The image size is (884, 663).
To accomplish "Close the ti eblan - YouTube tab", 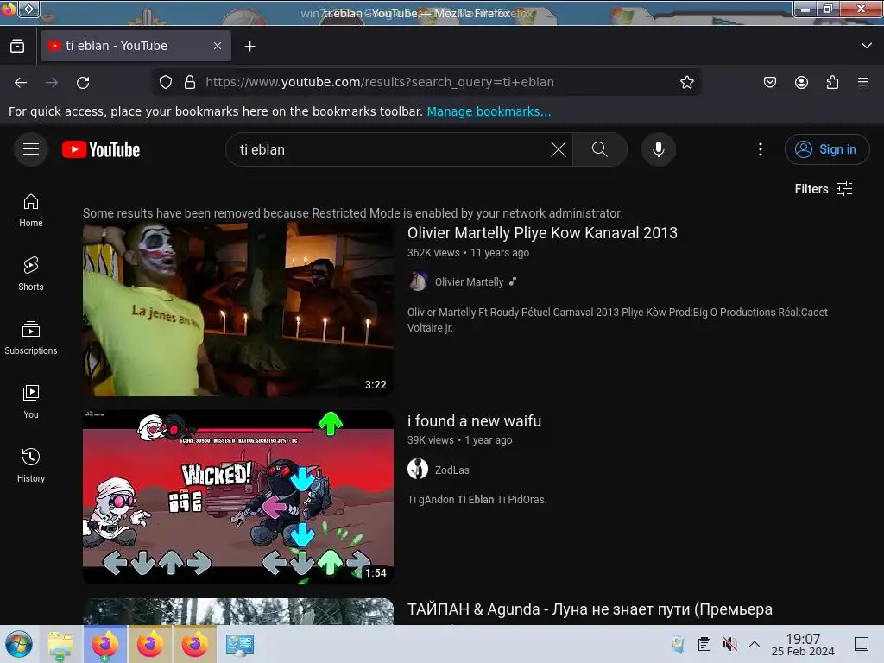I will point(217,46).
